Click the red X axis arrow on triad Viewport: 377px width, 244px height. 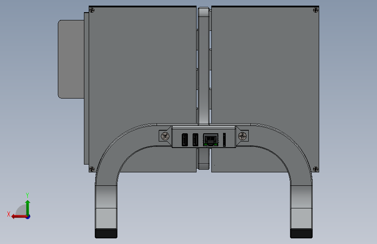tap(19, 217)
